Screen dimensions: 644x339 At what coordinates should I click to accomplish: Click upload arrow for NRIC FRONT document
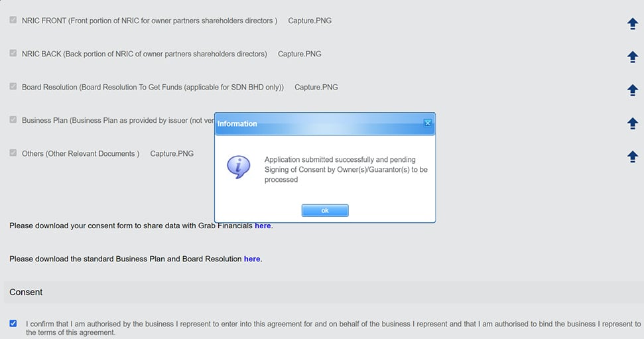[633, 24]
